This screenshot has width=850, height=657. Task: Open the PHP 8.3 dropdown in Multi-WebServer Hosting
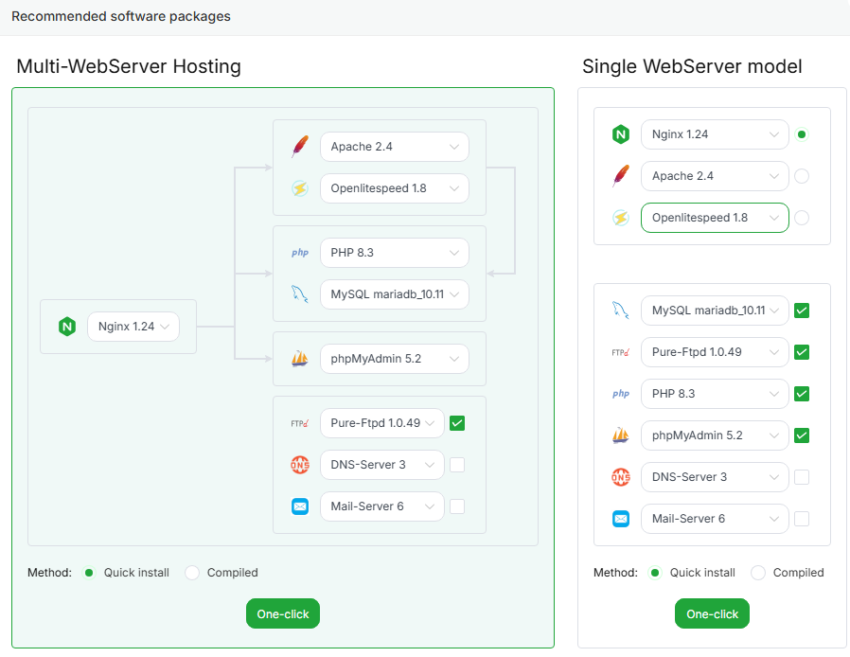pyautogui.click(x=394, y=253)
